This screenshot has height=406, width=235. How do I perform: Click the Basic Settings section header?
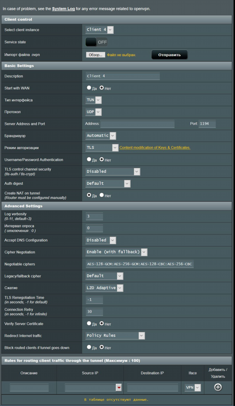tap(117, 66)
